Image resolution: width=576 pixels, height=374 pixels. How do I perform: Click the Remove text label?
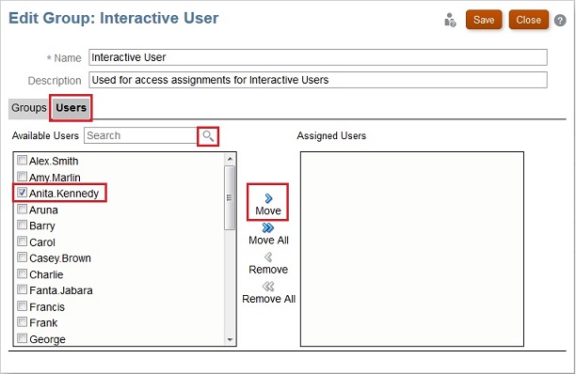click(x=268, y=270)
